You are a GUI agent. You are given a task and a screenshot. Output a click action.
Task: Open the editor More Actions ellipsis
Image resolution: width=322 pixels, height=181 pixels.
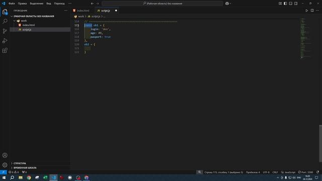317,11
